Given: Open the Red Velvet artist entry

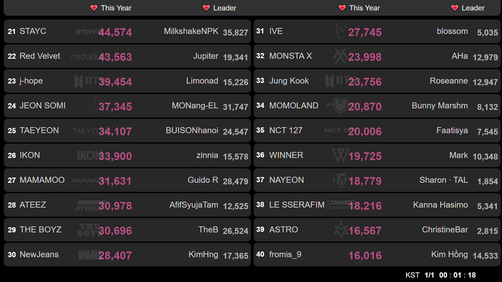Looking at the screenshot, I should coord(40,56).
